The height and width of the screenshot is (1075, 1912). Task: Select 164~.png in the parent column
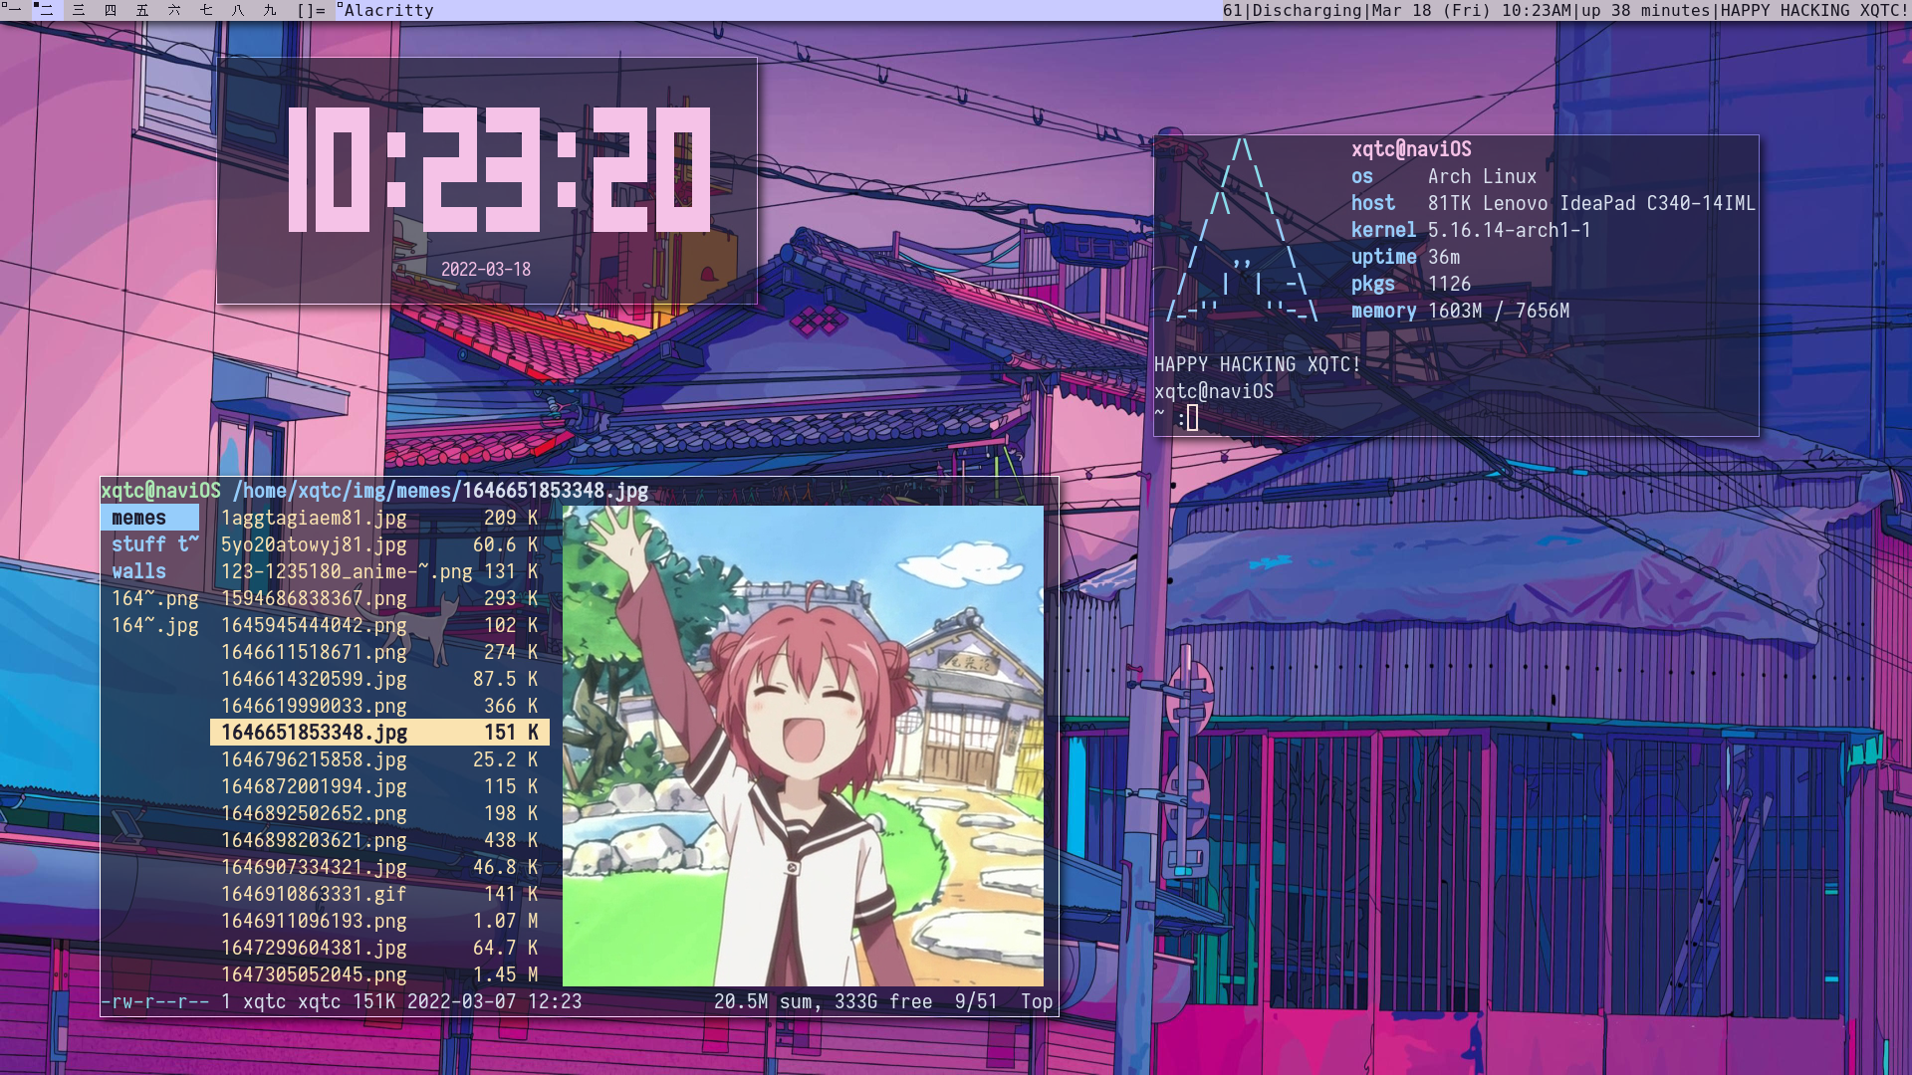[x=154, y=598]
